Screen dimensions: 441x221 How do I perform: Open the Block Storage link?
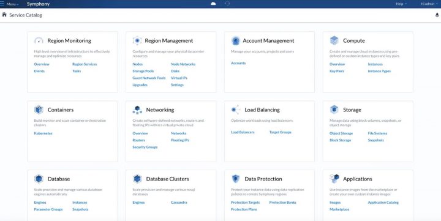click(x=340, y=140)
